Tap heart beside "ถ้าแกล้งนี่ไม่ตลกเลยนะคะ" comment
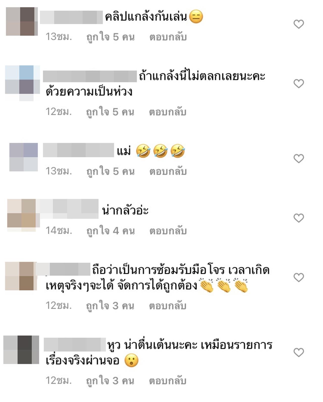This screenshot has width=323, height=402. point(299,84)
